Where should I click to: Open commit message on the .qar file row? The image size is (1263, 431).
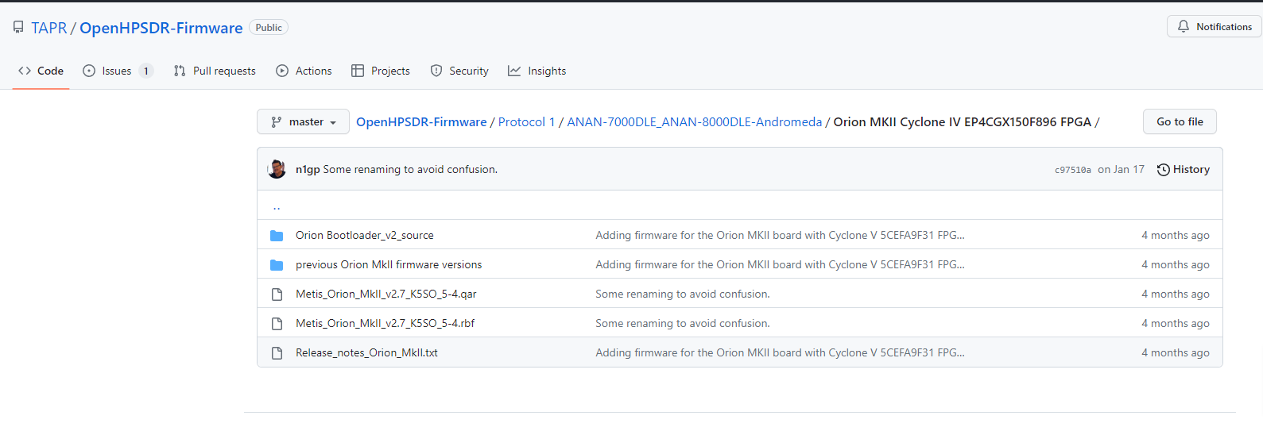[683, 294]
